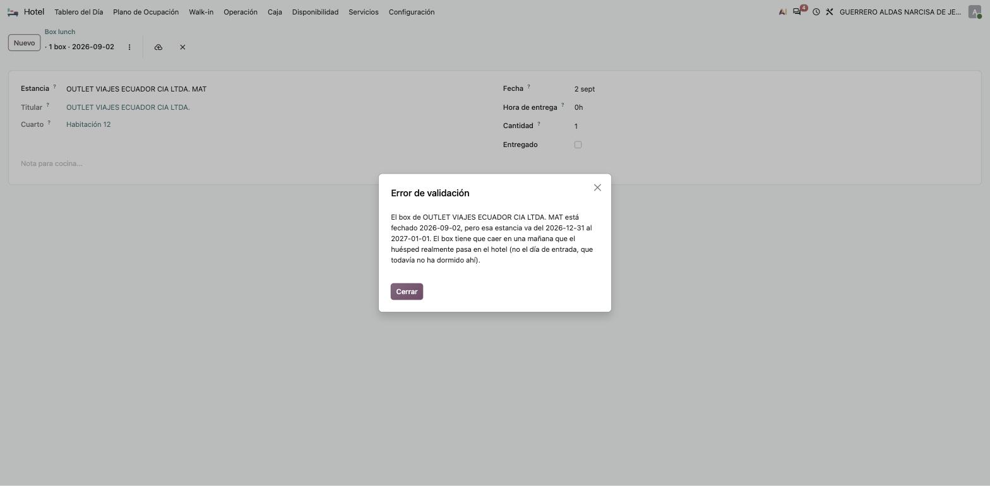Click the Cantidad field
Screen dimensions: 990x486
pos(772,126)
